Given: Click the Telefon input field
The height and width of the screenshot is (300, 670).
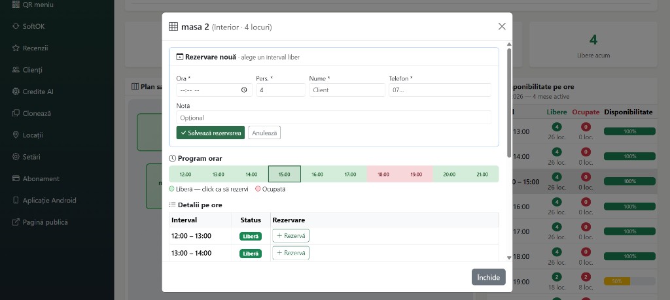Looking at the screenshot, I should pos(440,90).
